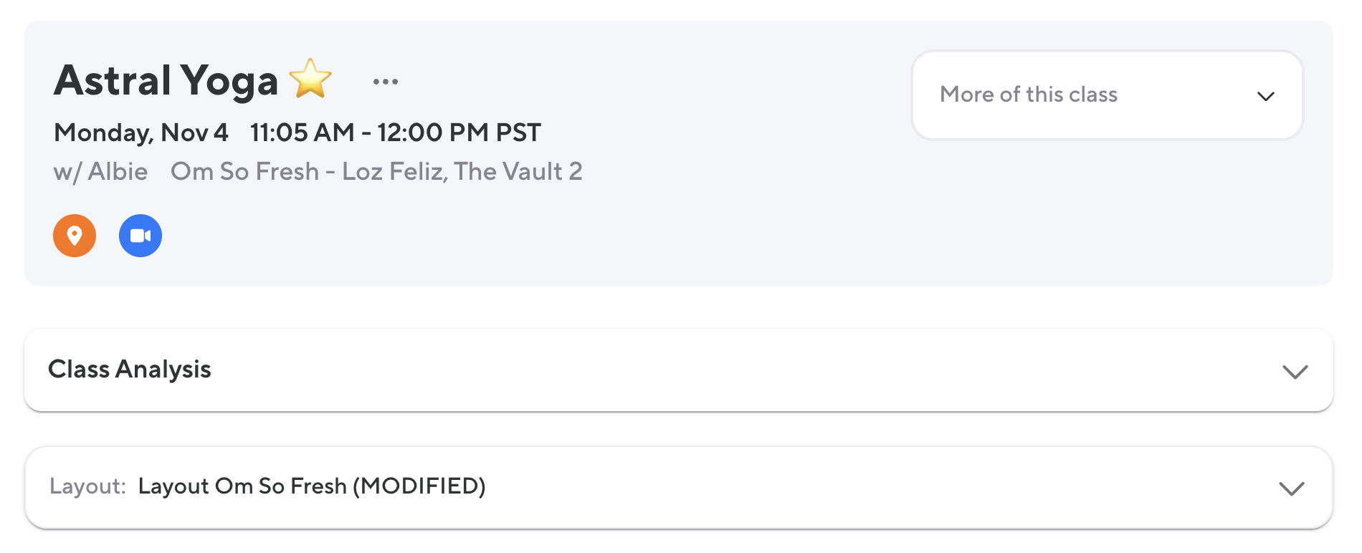Viewport: 1362px width, 553px height.
Task: Click the Monday, Nov 4 date text
Action: tap(141, 133)
